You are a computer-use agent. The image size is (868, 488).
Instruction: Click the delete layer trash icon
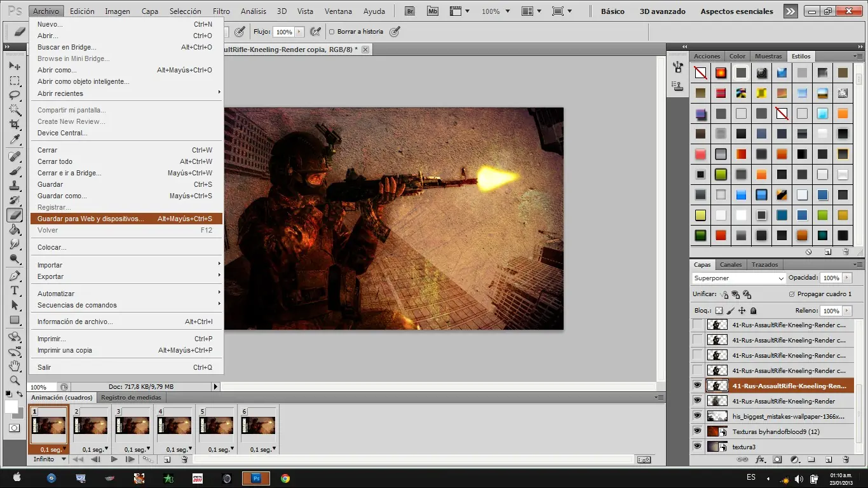(x=846, y=459)
